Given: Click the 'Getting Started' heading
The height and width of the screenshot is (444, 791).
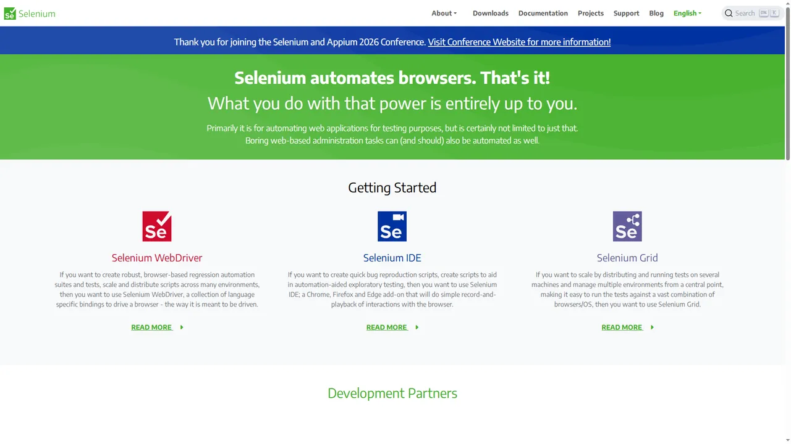Looking at the screenshot, I should [x=392, y=187].
